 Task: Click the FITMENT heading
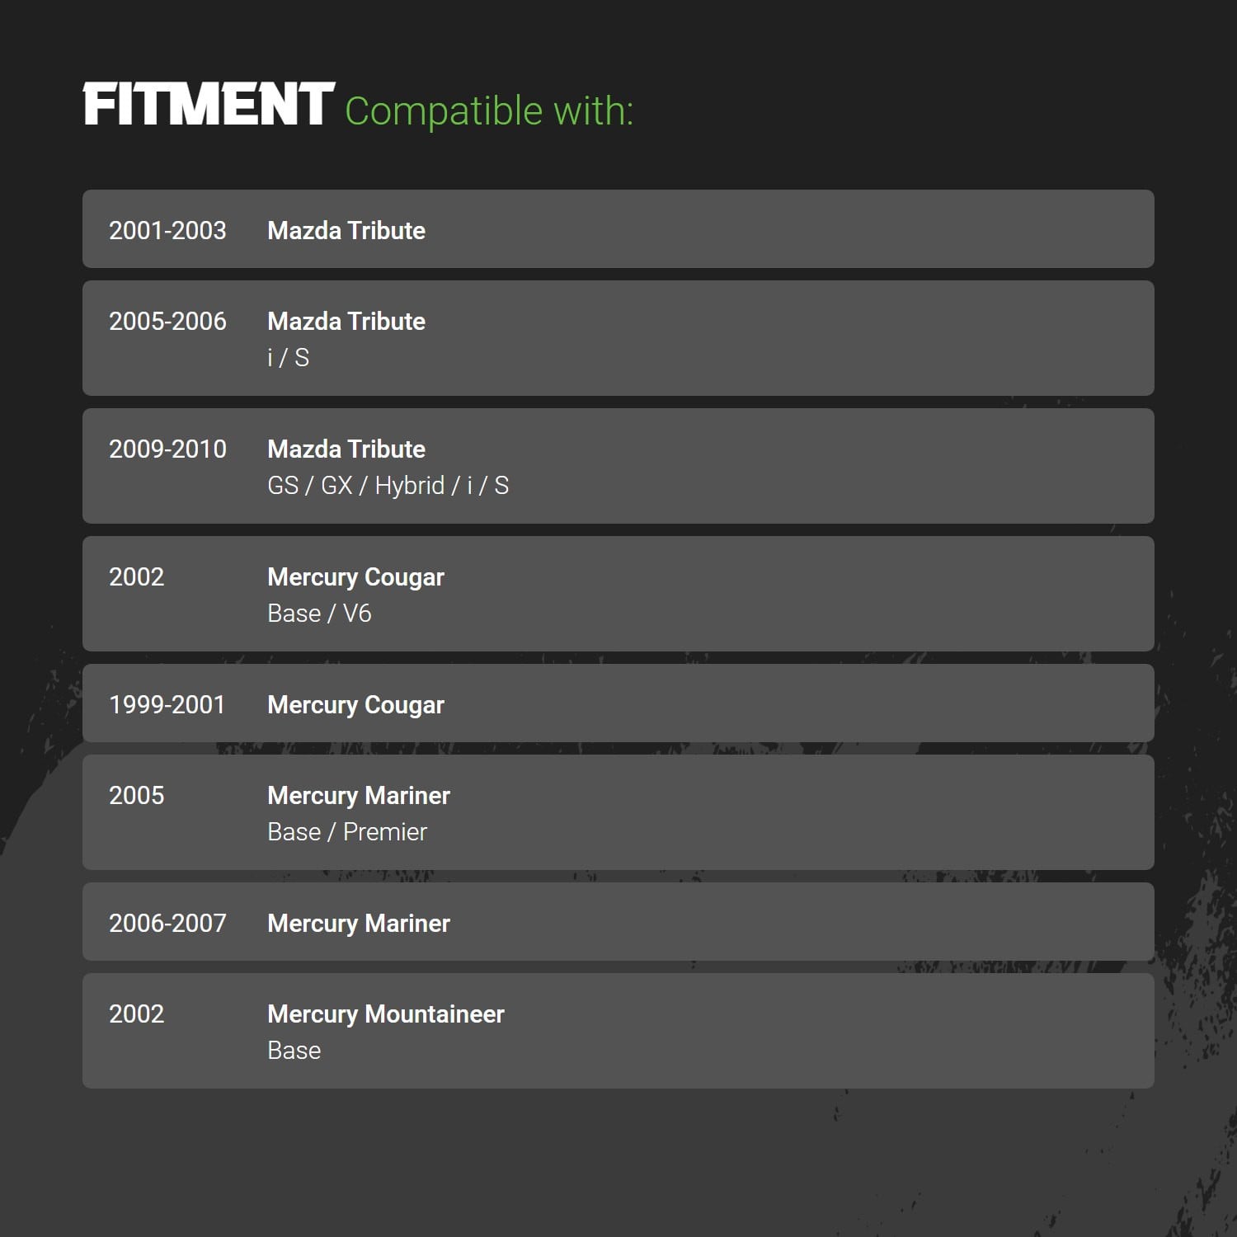(209, 104)
